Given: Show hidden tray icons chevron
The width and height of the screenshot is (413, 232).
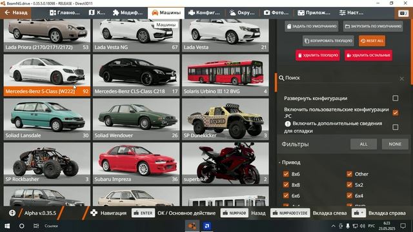Looking at the screenshot, I should [333, 226].
